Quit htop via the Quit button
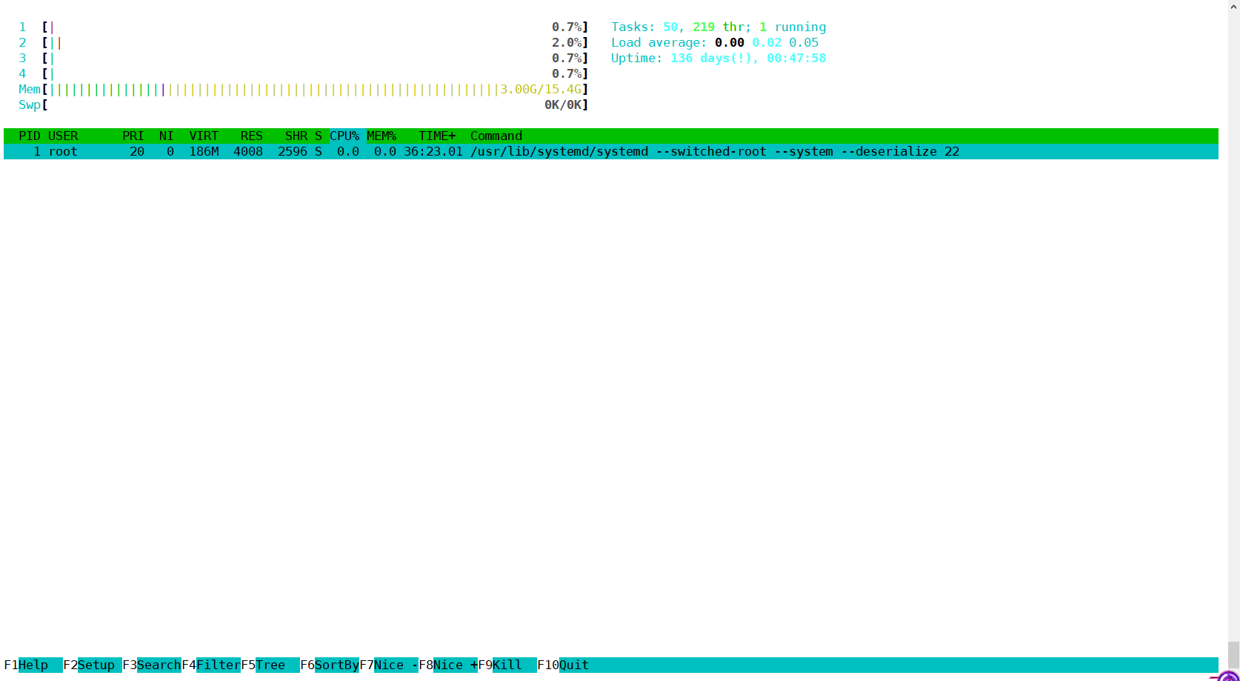This screenshot has width=1240, height=681. (x=574, y=665)
